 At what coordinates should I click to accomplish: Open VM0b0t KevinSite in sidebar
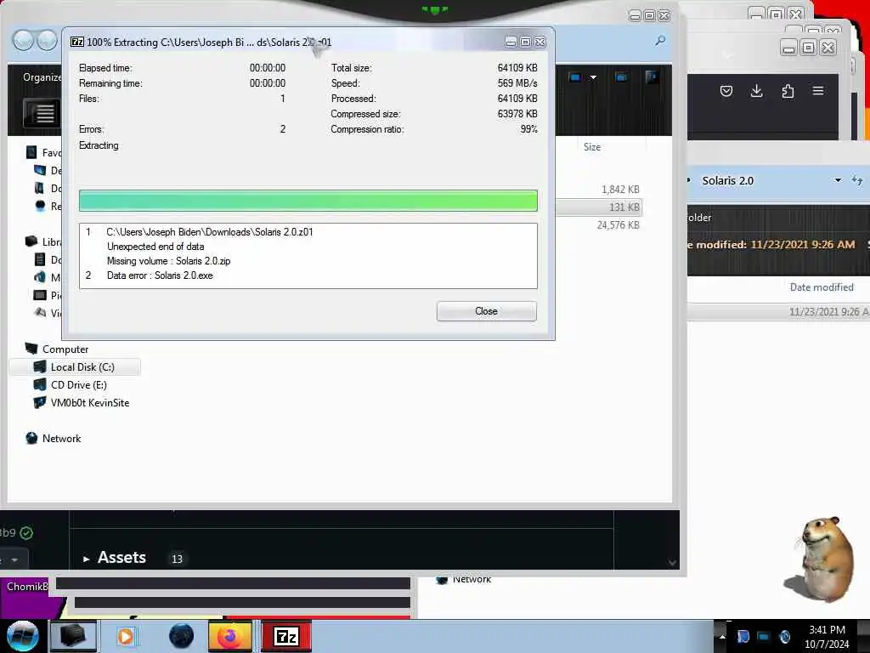(90, 402)
